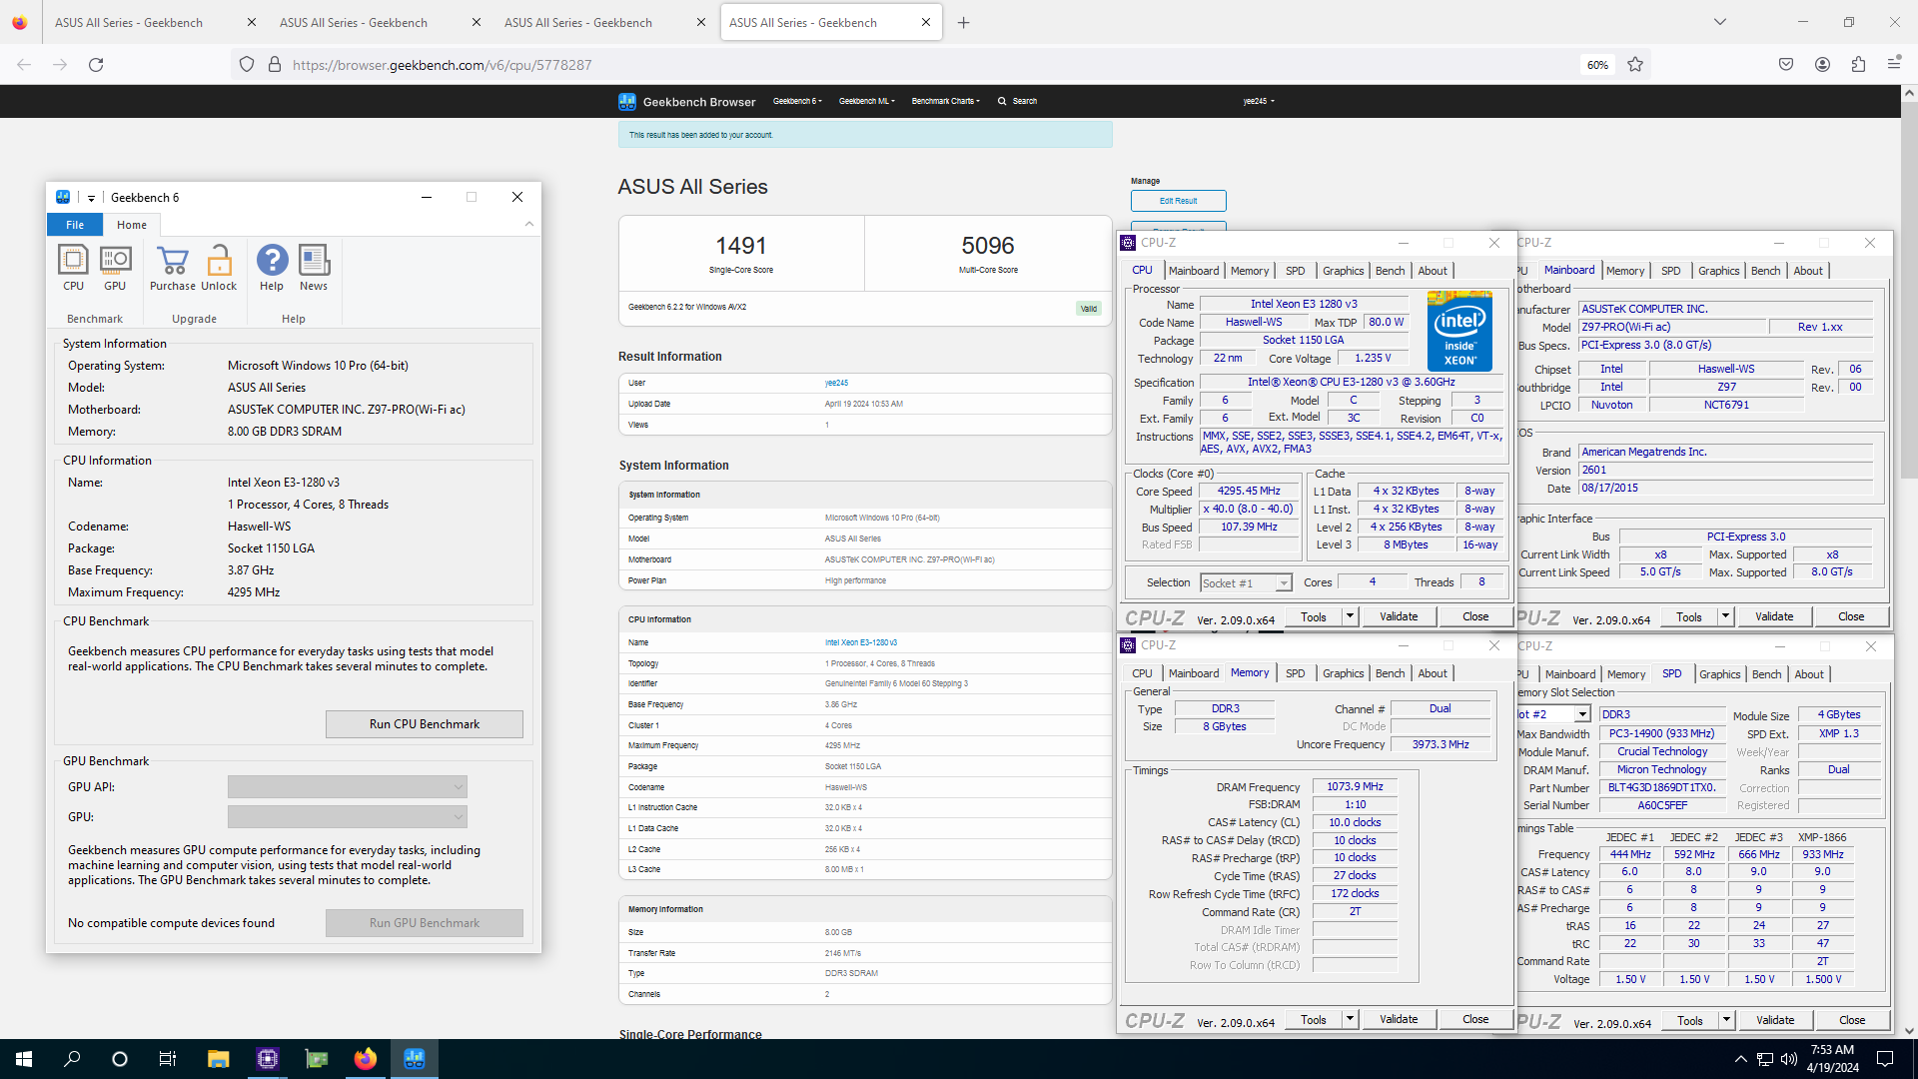1918x1079 pixels.
Task: Open About tab in CPU-Z SPD window
Action: point(1808,674)
